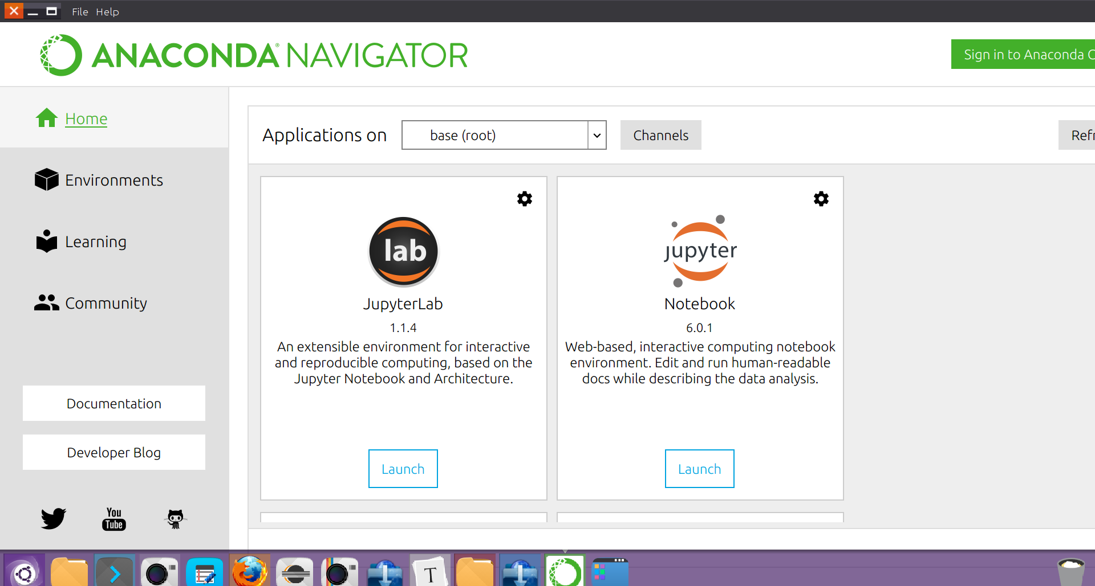
Task: Open JupyterLab settings gear
Action: [x=525, y=199]
